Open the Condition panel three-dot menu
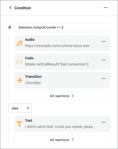The height and width of the screenshot is (149, 118). coord(105,8)
